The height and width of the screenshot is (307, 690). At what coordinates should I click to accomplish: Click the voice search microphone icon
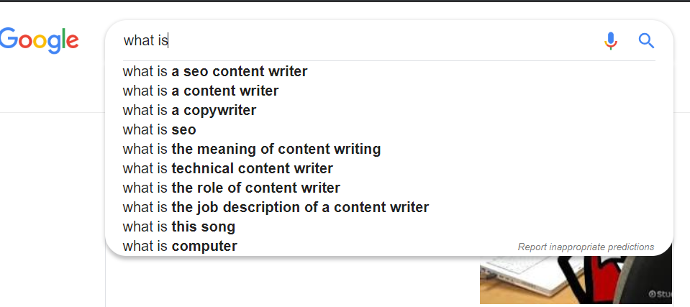611,41
